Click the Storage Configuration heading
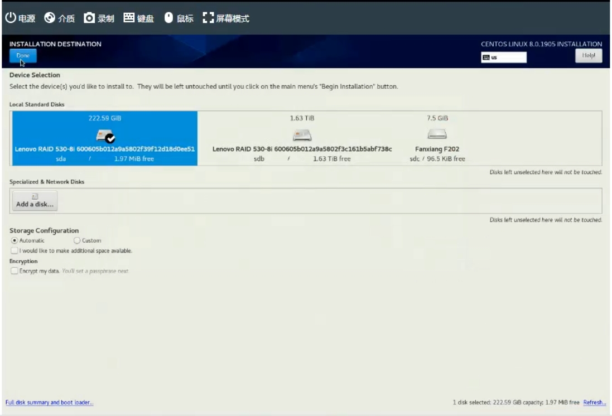This screenshot has height=416, width=612. 44,231
